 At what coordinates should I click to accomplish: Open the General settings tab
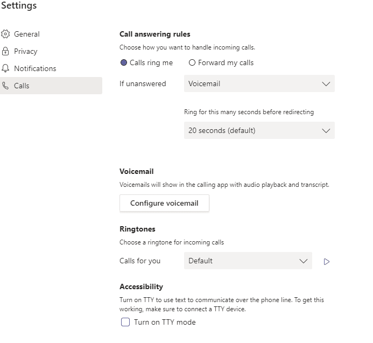[27, 34]
